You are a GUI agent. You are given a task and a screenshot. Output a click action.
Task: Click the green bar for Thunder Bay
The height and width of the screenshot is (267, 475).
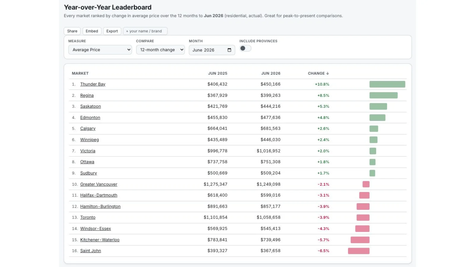click(387, 84)
